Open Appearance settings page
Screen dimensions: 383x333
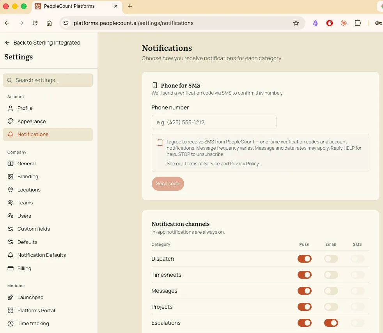(48, 121)
